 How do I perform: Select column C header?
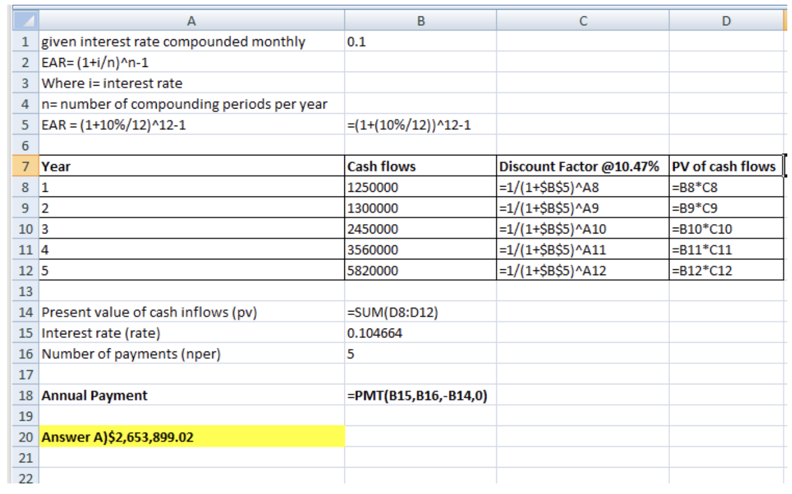tap(583, 21)
